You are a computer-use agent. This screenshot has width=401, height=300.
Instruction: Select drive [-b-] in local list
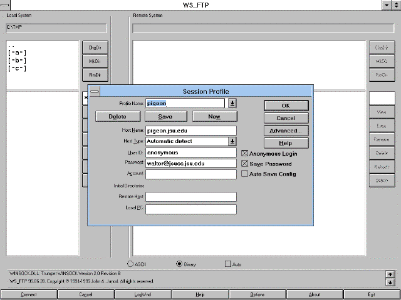(x=17, y=61)
